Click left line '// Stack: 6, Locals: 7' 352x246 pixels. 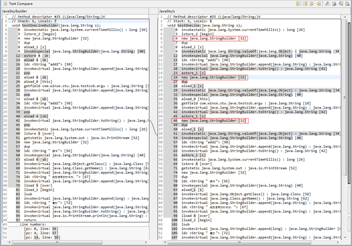point(34,21)
